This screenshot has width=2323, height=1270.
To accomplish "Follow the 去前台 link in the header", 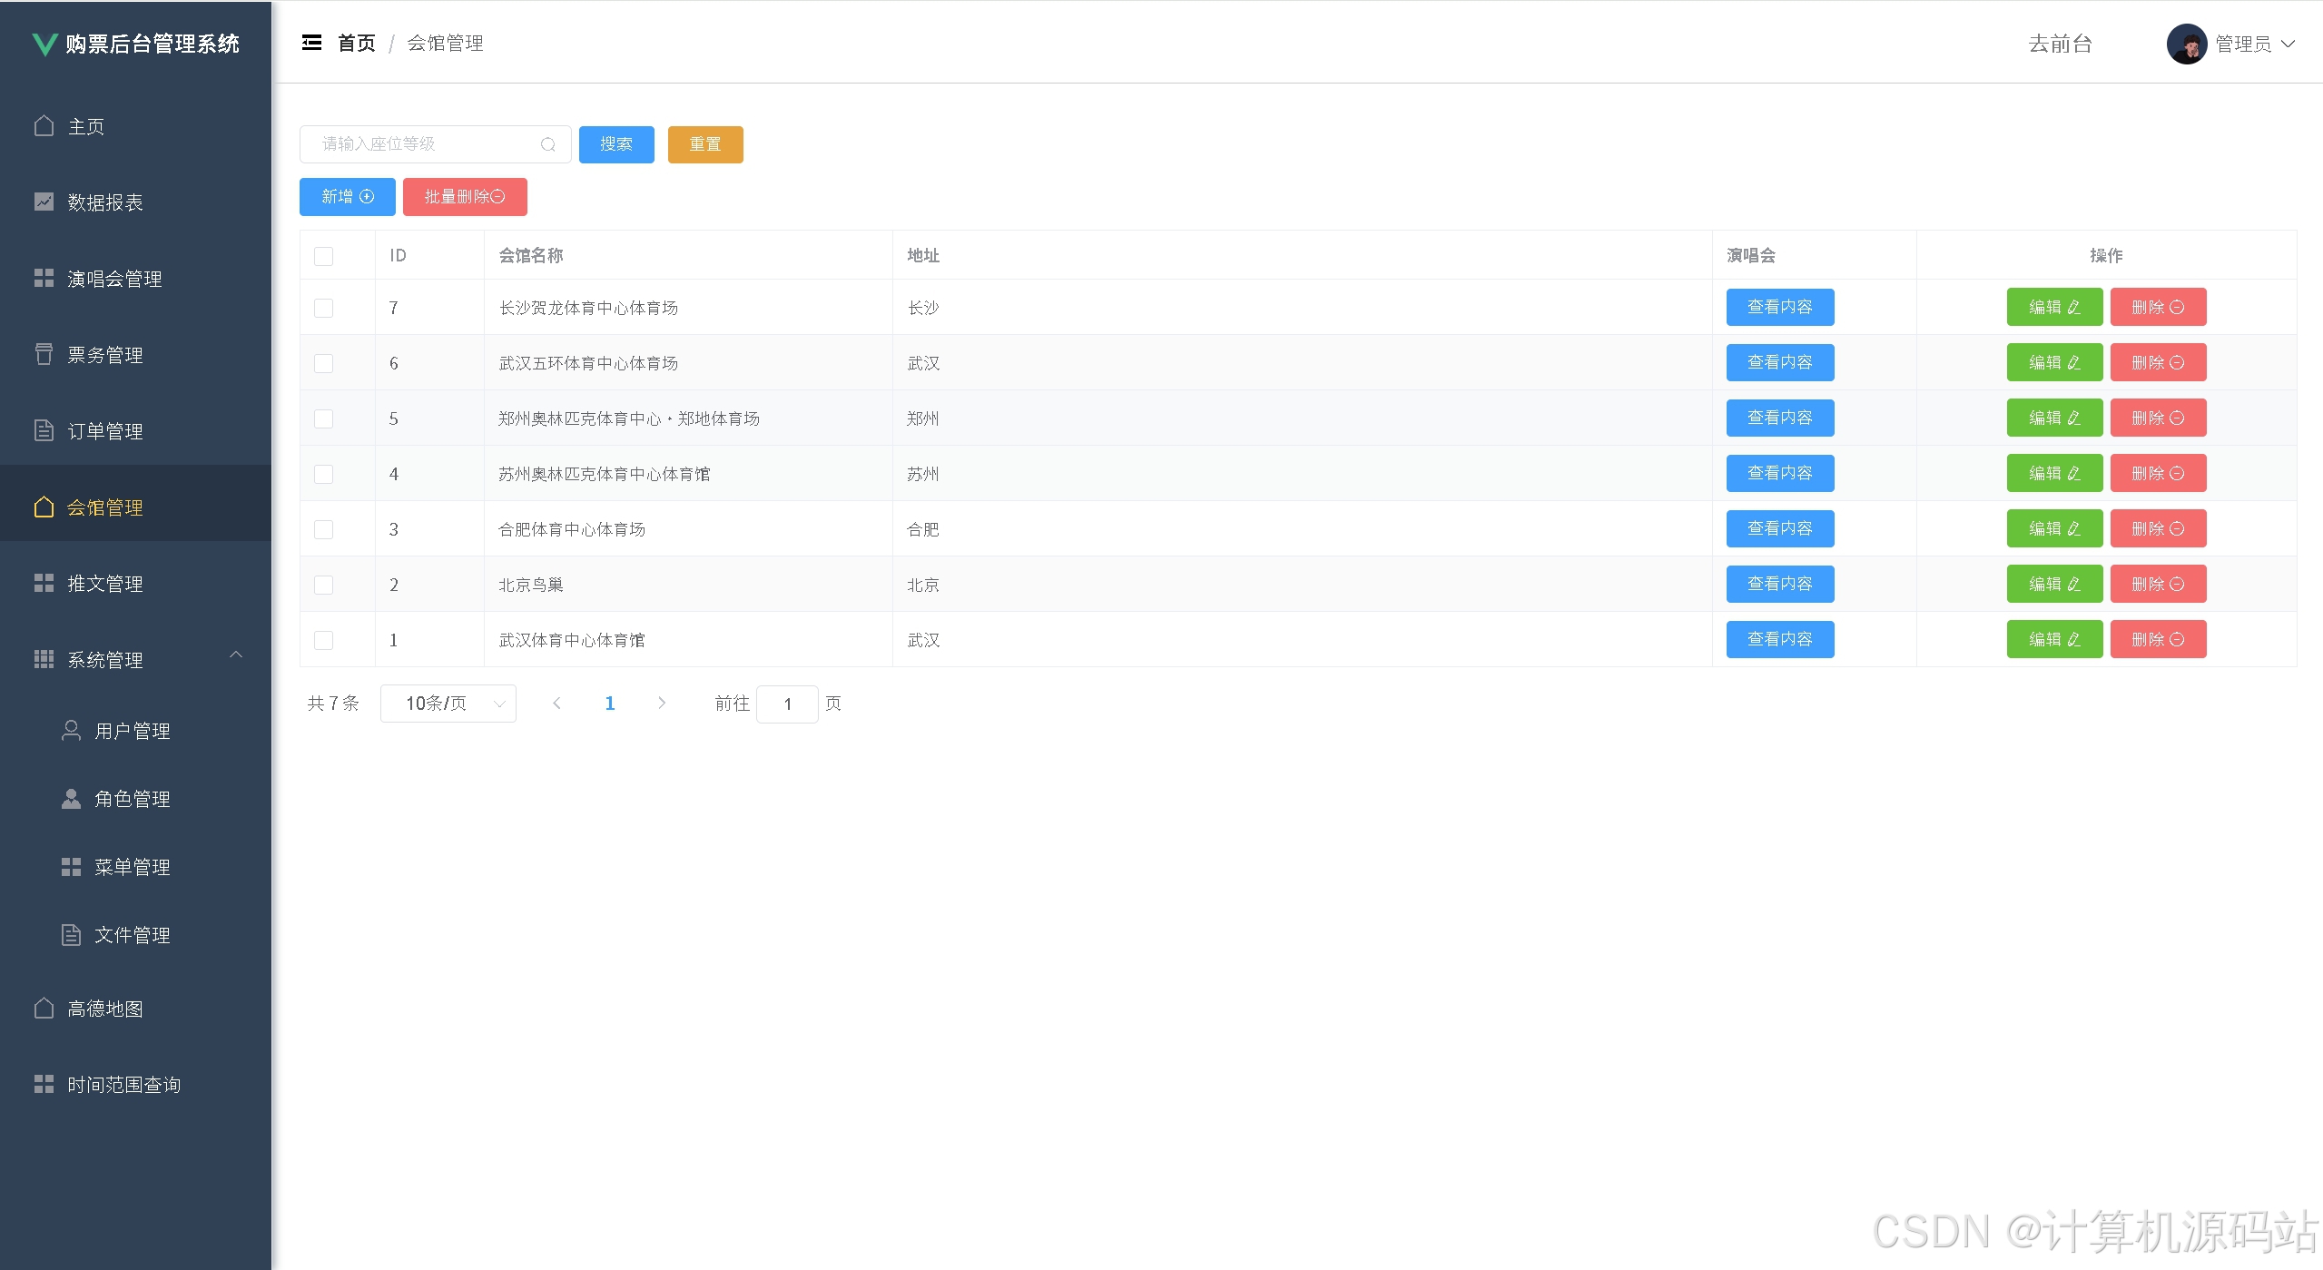I will (2060, 44).
